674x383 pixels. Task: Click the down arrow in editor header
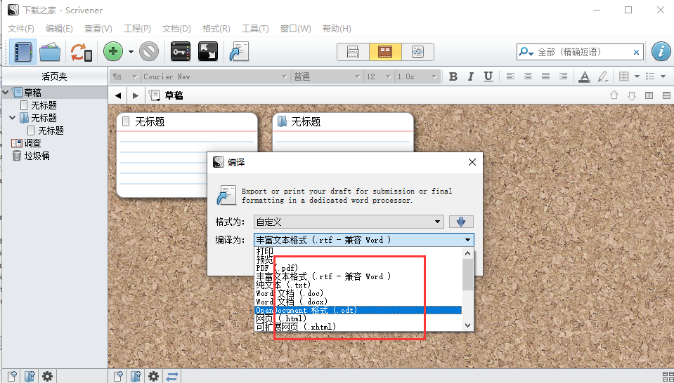click(631, 95)
